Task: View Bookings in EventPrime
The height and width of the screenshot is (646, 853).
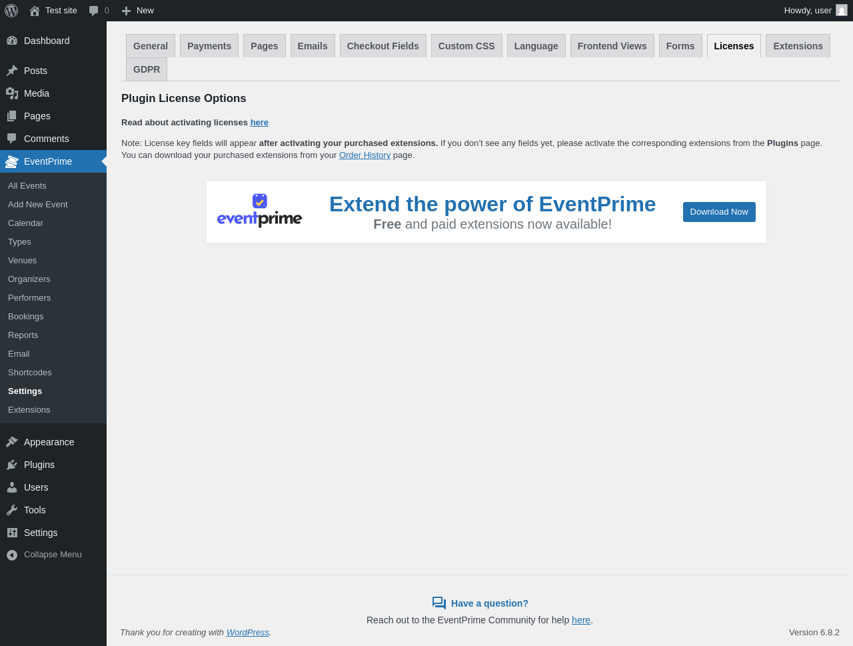Action: 53,317
